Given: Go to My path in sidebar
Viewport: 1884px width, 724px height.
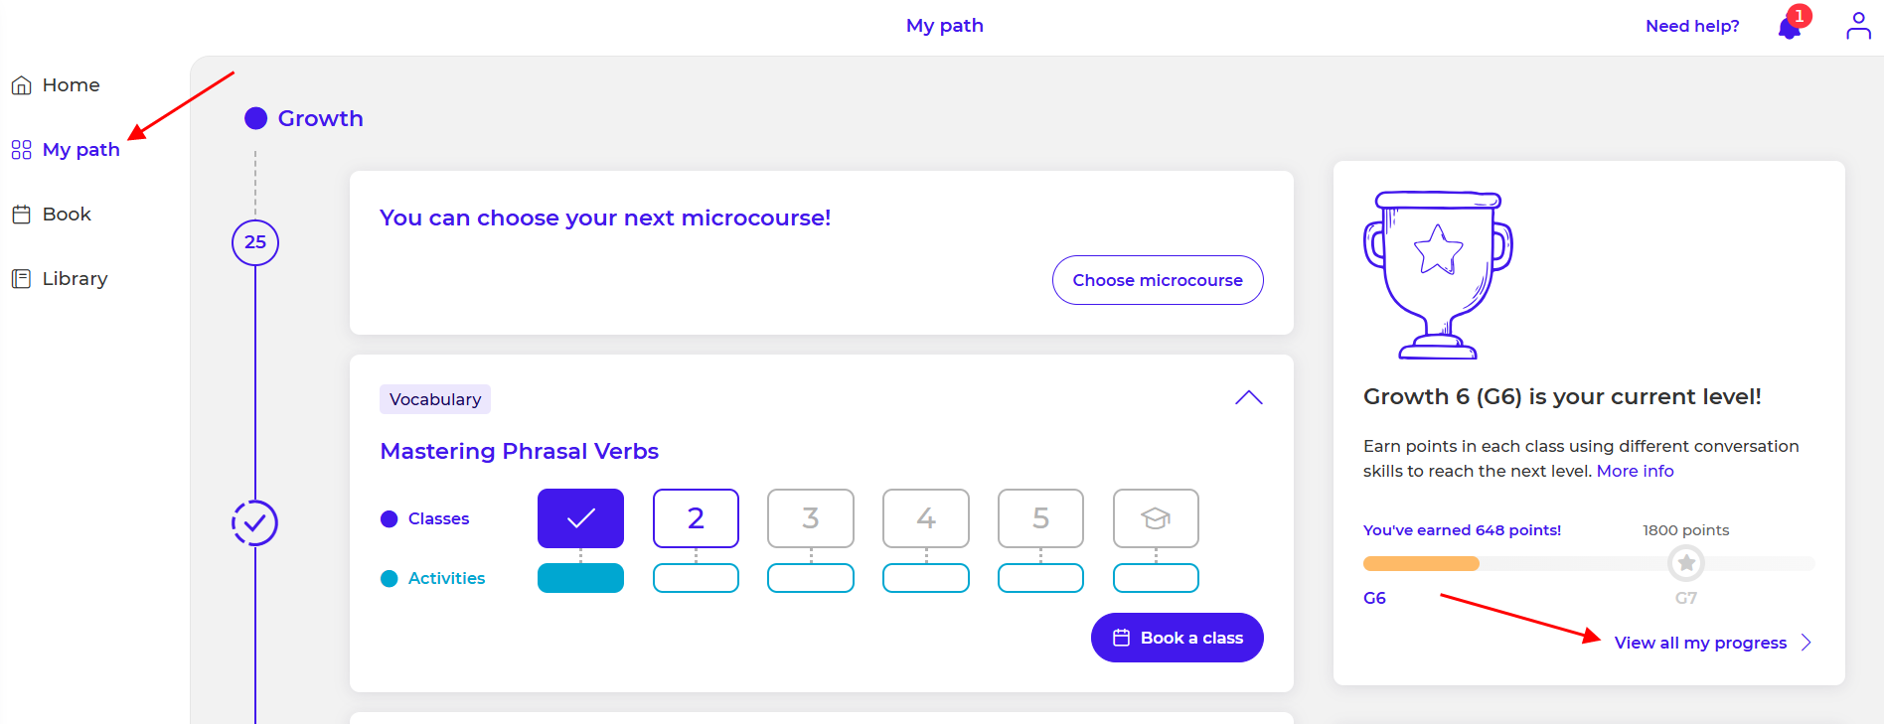Looking at the screenshot, I should (x=80, y=150).
